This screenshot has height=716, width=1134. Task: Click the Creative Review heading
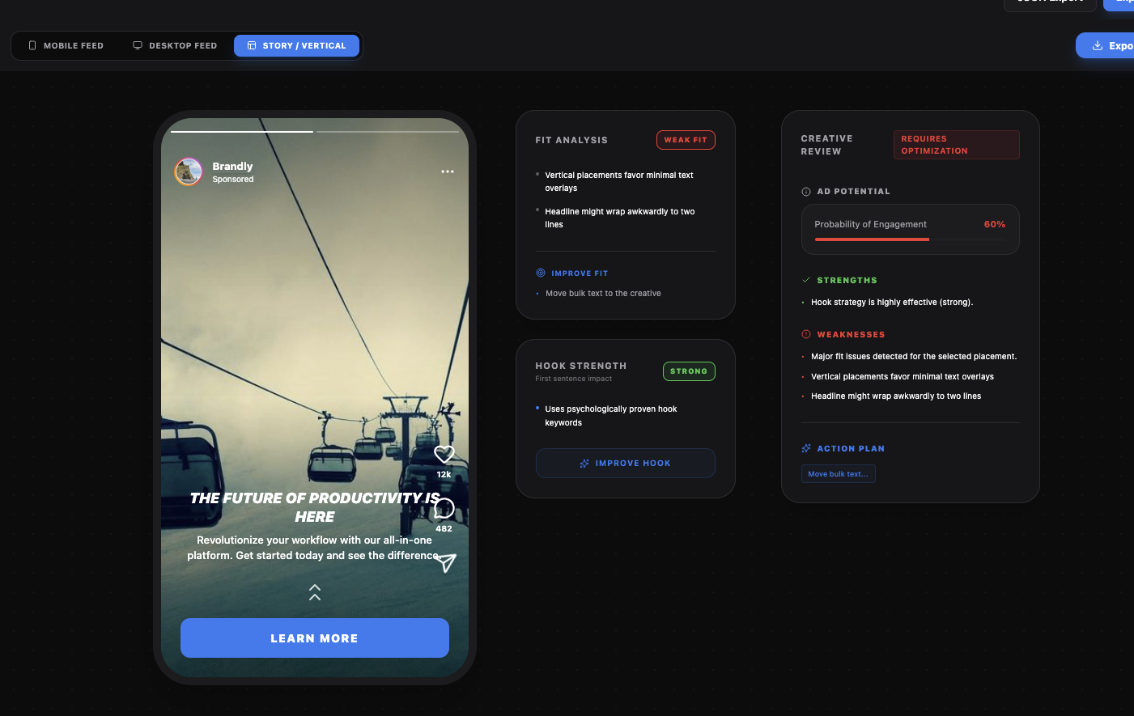click(x=826, y=145)
